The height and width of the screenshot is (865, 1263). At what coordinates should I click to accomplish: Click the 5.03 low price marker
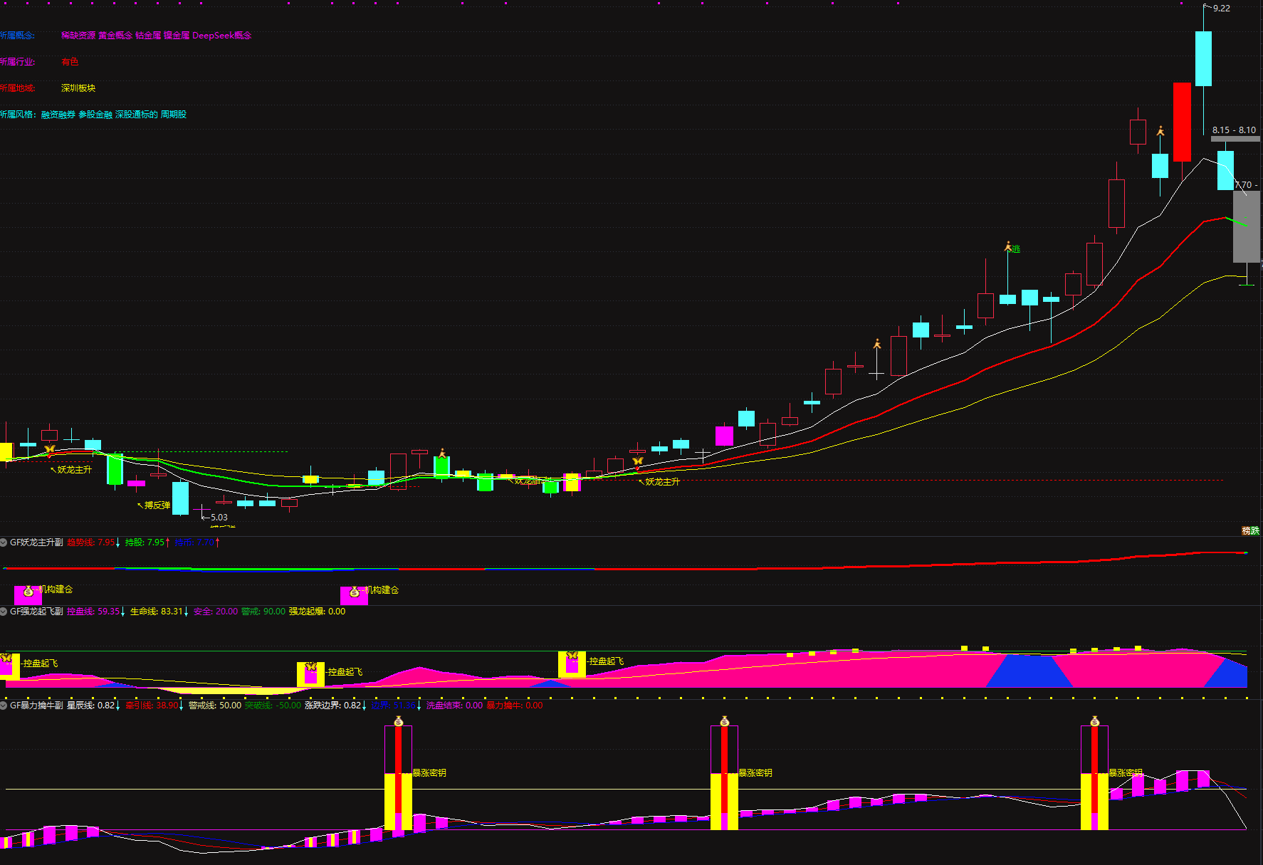[219, 518]
